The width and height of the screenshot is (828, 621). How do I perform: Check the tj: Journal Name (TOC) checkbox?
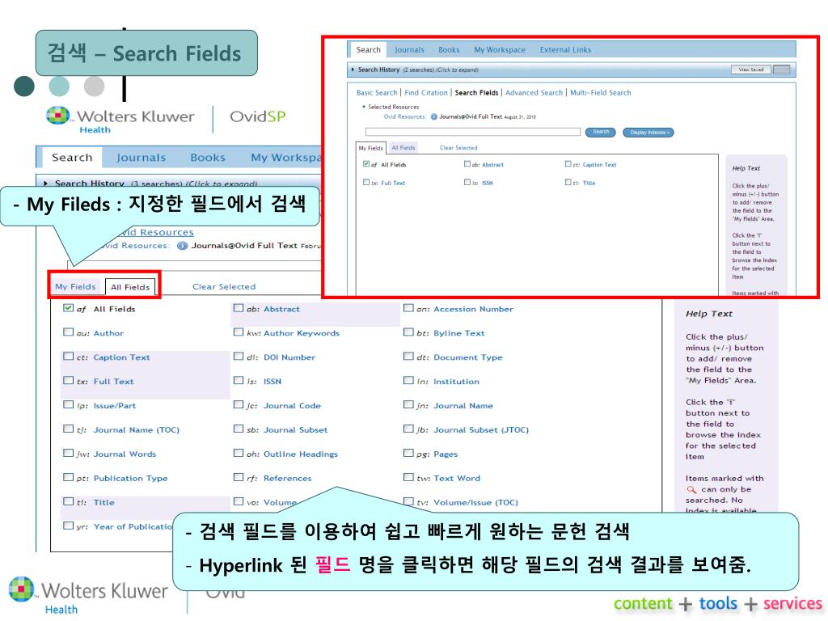pos(68,429)
